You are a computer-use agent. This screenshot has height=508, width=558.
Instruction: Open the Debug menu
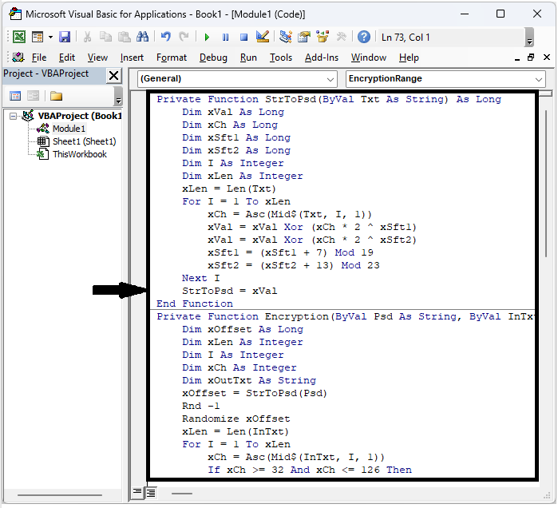pyautogui.click(x=213, y=58)
